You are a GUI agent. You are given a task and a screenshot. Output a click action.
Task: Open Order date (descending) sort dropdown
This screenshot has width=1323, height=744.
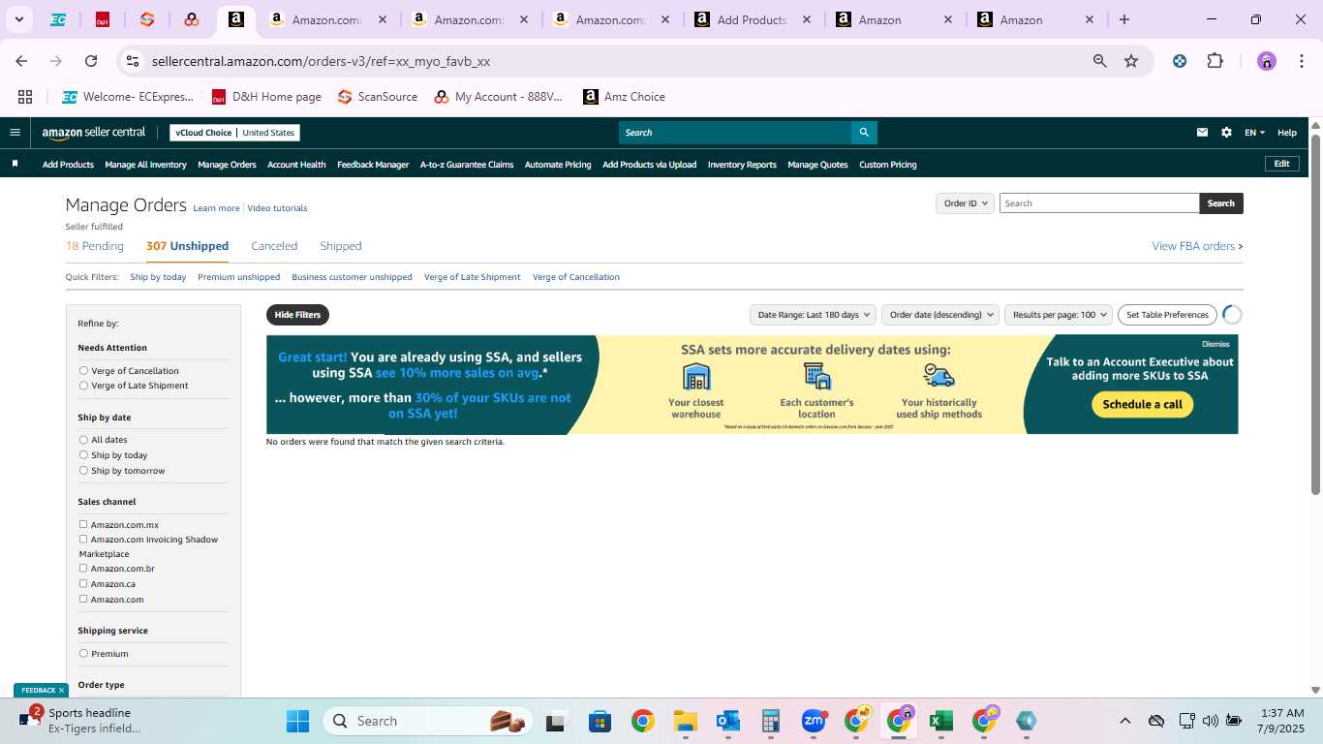(941, 315)
